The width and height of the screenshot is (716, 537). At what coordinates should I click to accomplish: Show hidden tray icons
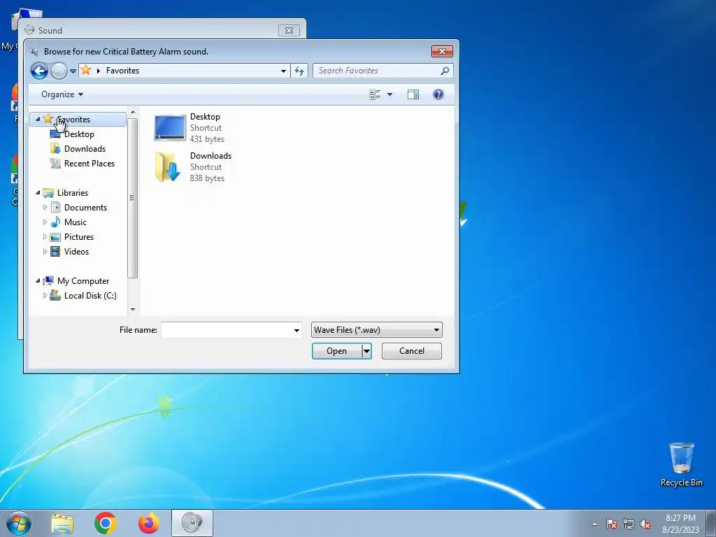pos(594,524)
